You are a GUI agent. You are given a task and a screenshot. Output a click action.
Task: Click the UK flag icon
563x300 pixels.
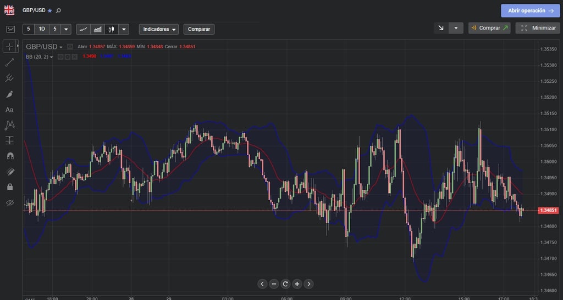pyautogui.click(x=9, y=10)
